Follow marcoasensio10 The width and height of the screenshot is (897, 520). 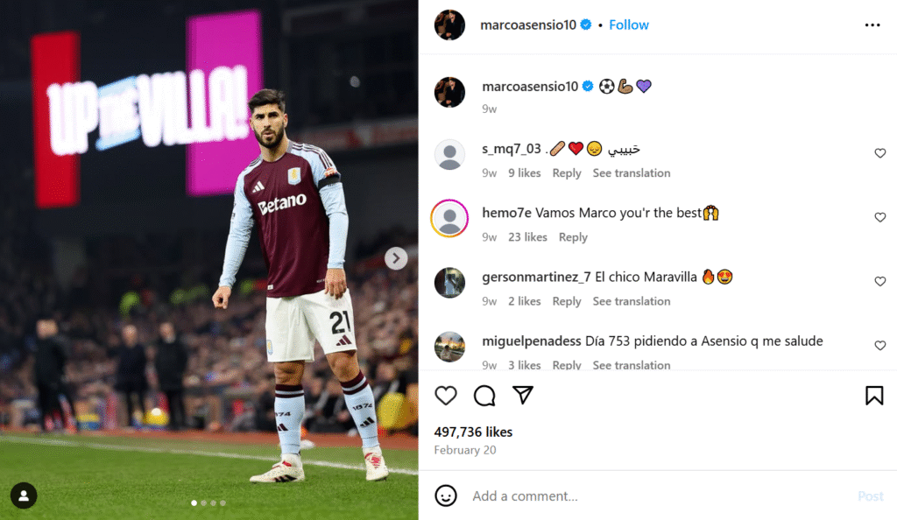click(x=629, y=25)
